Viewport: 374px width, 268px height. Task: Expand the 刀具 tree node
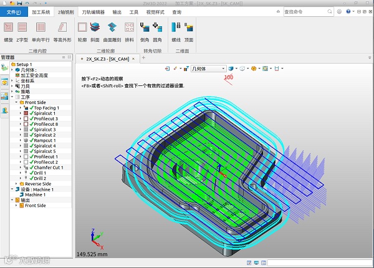coord(12,86)
